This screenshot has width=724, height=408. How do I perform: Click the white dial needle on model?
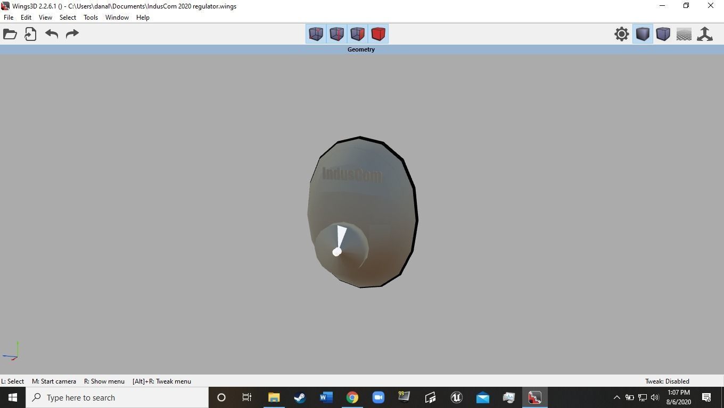(340, 240)
